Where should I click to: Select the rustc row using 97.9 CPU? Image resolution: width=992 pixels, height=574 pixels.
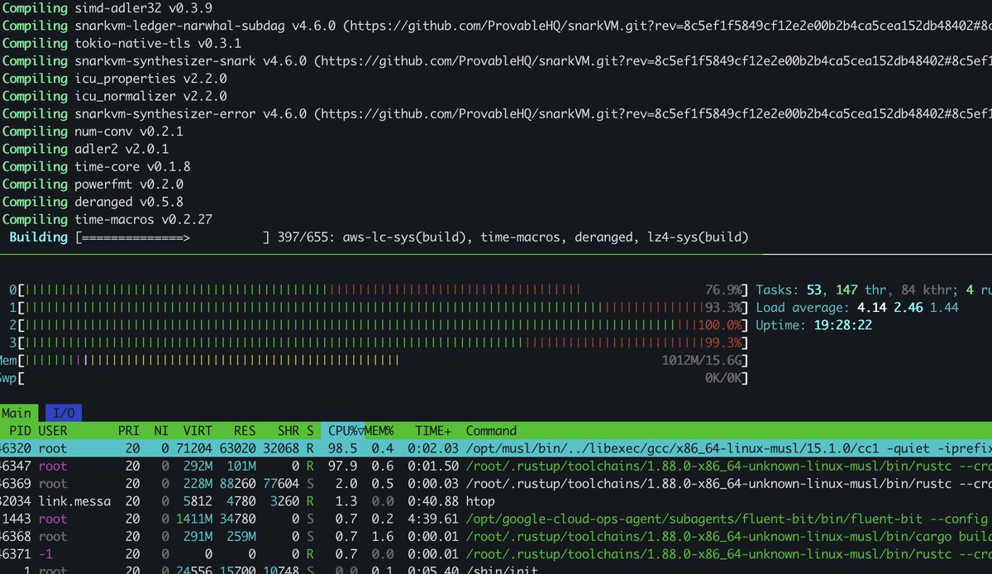(x=496, y=466)
